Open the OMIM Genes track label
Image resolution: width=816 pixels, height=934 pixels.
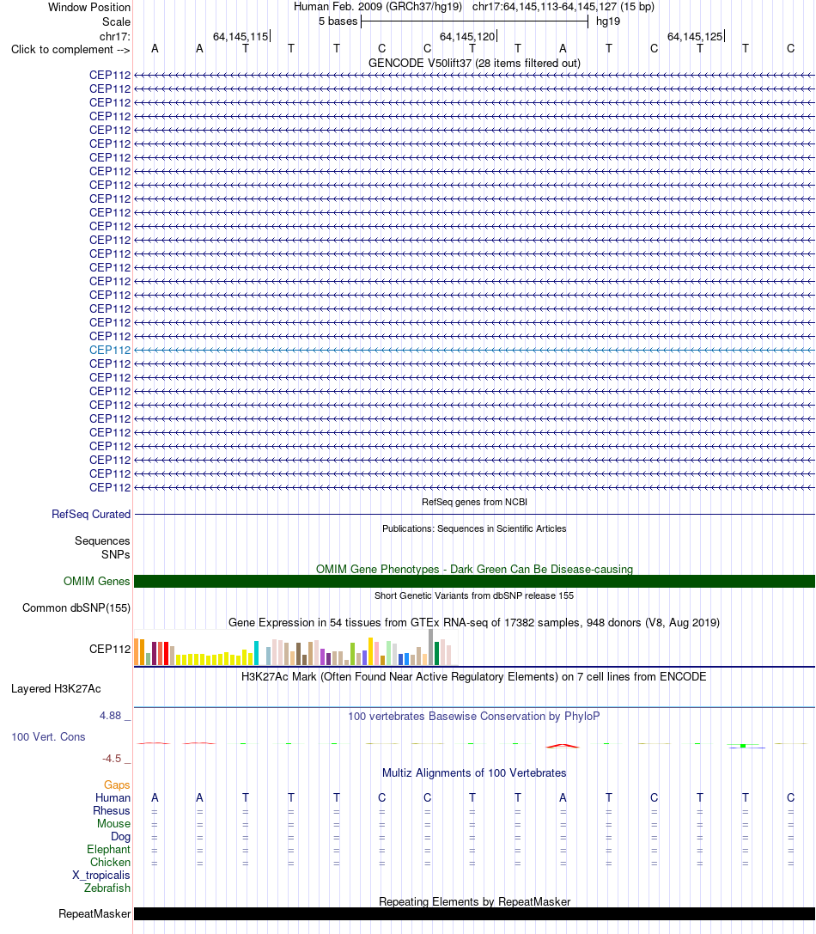click(x=96, y=581)
